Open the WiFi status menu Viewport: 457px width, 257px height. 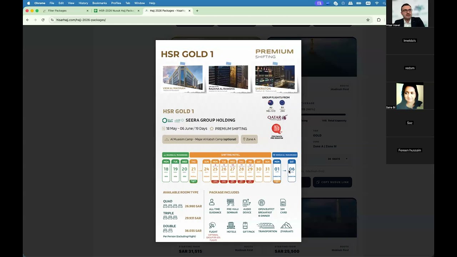(377, 3)
